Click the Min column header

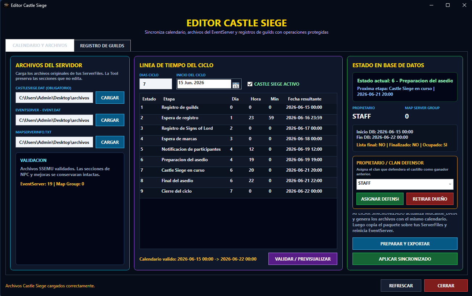point(275,99)
